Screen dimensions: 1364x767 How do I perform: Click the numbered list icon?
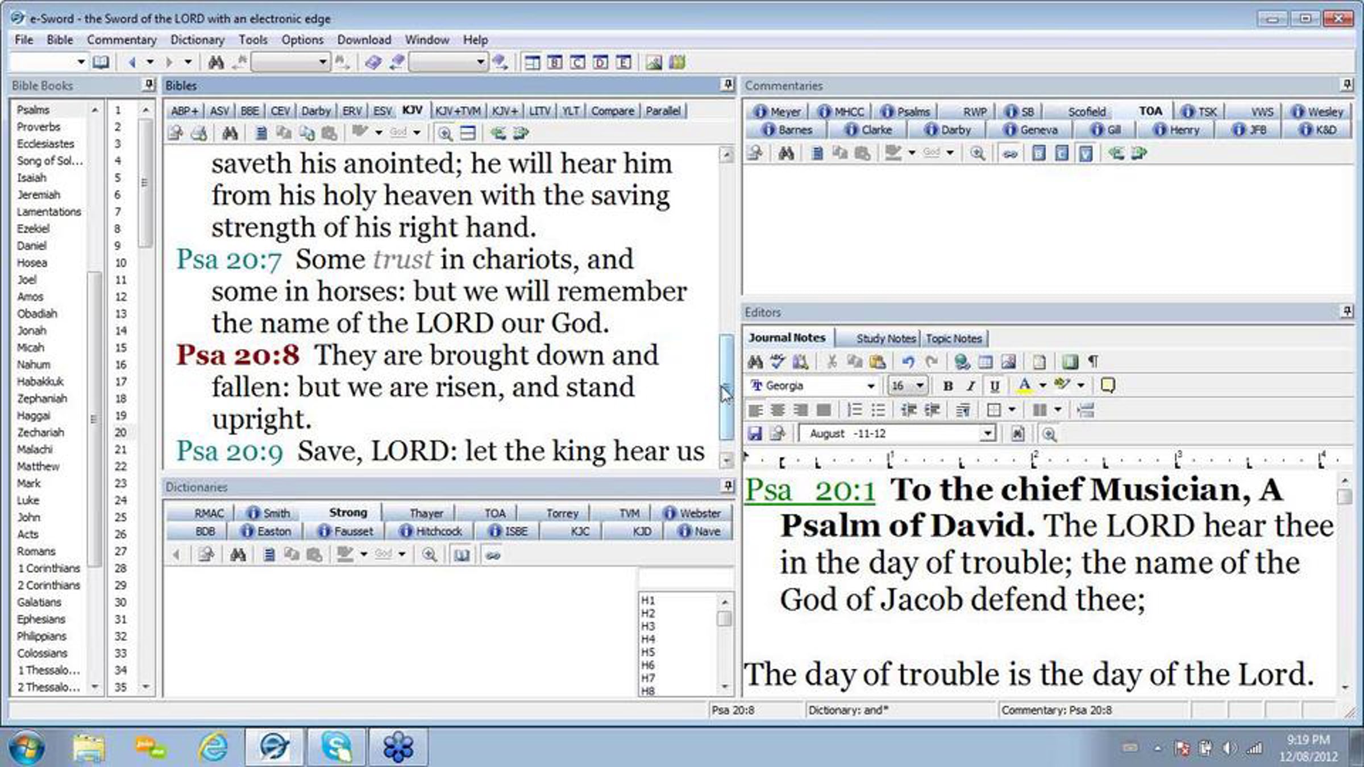click(x=855, y=410)
